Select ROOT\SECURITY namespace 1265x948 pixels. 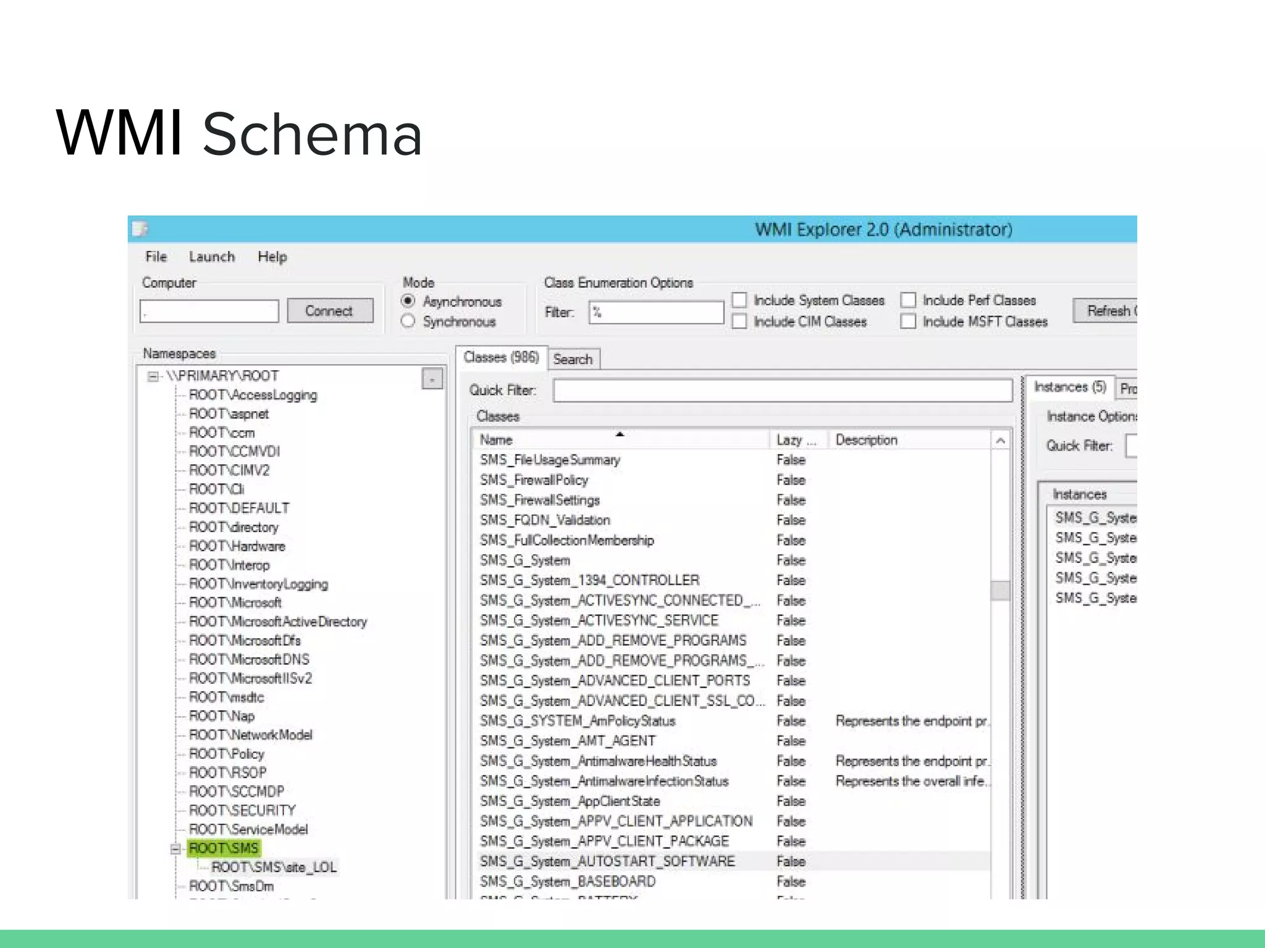(242, 810)
